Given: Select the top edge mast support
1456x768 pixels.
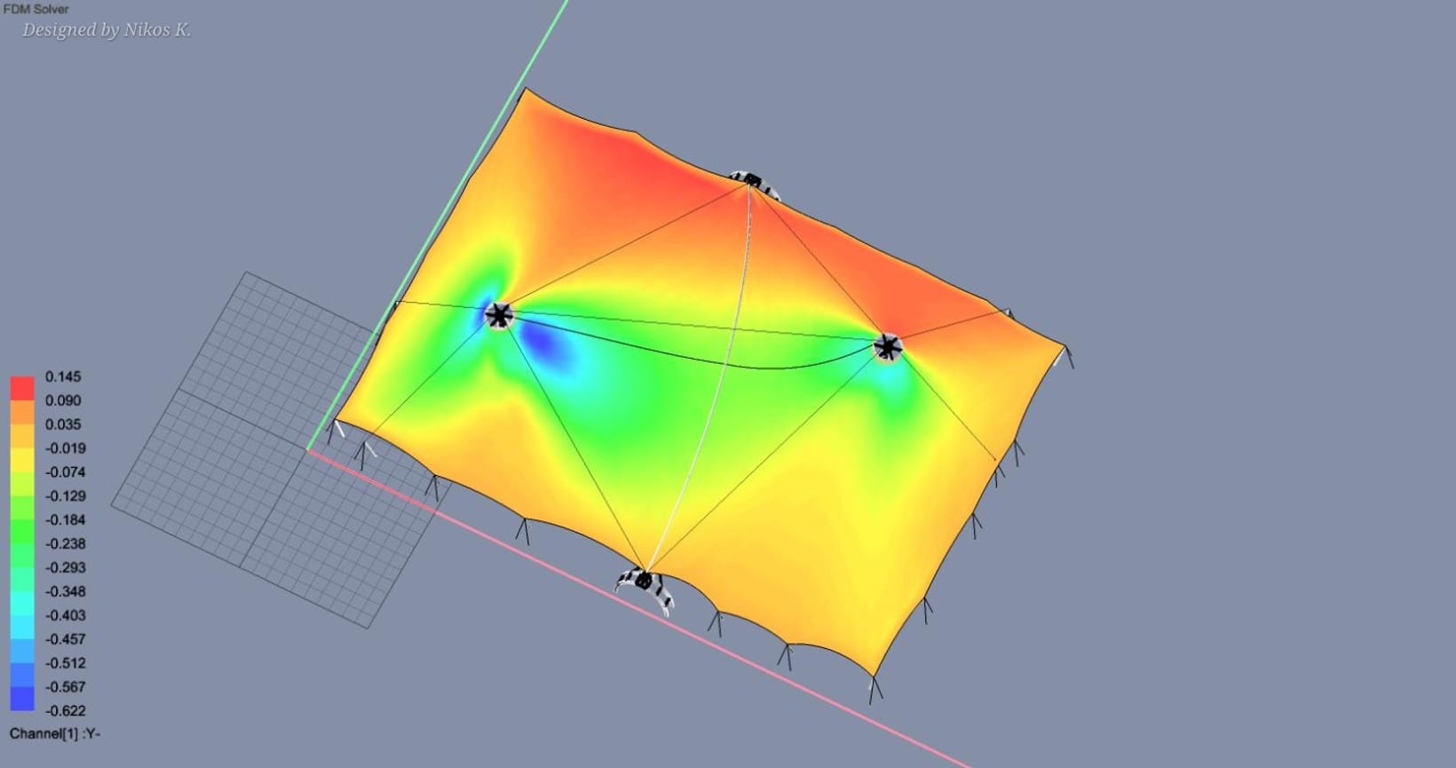Looking at the screenshot, I should coord(753,182).
